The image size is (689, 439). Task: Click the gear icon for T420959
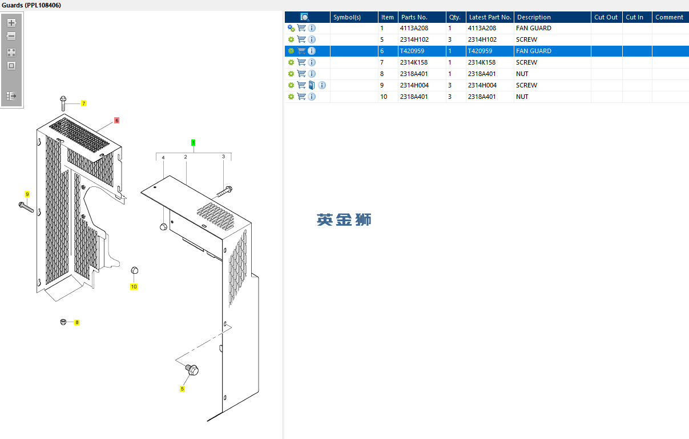pos(291,51)
